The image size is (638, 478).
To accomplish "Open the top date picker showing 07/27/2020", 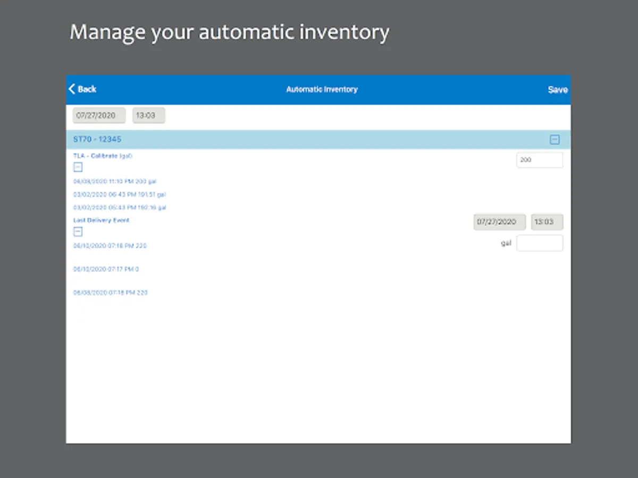I will click(x=98, y=115).
